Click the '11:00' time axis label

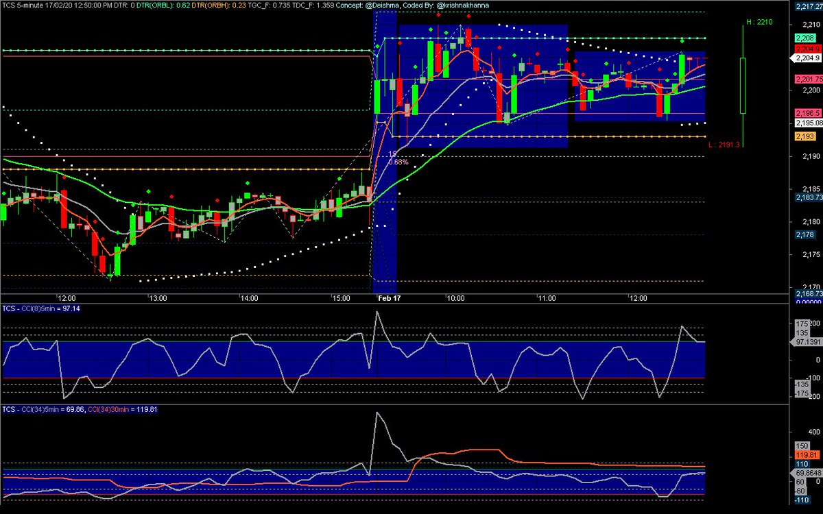547,299
